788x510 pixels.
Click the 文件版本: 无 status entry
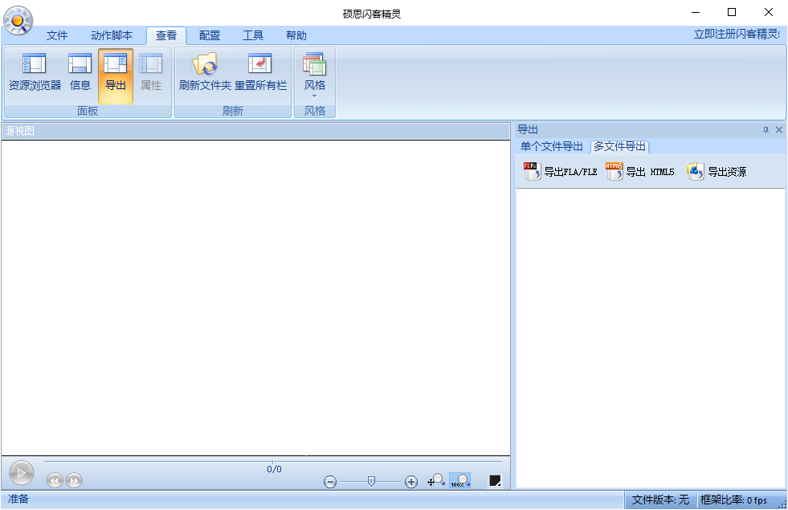pos(660,500)
